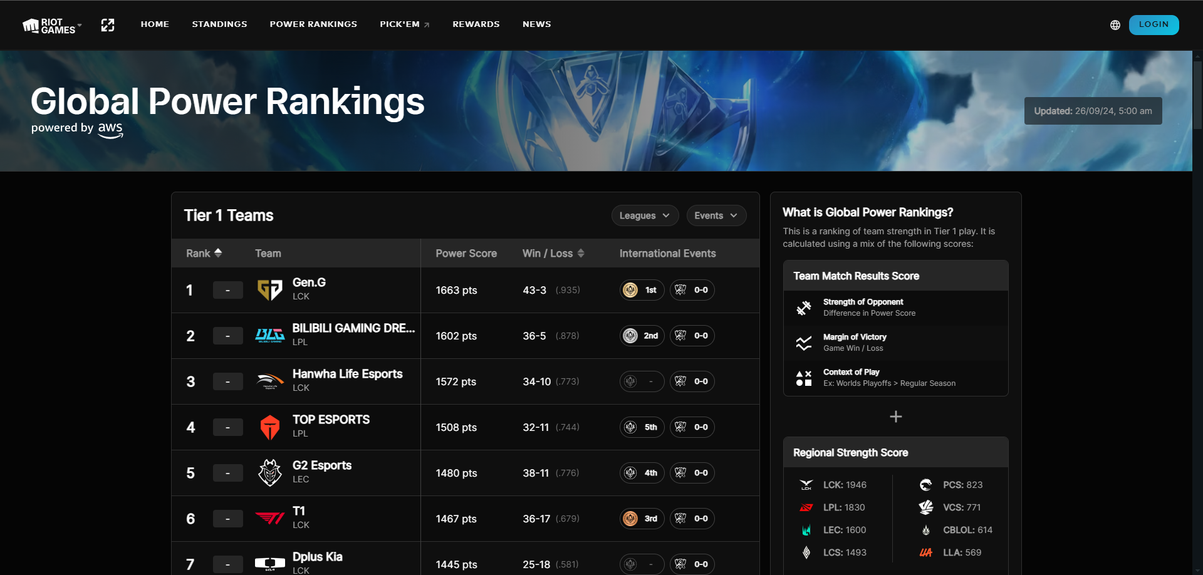Click the T1 team logo
Viewport: 1203px width, 575px height.
(x=270, y=519)
